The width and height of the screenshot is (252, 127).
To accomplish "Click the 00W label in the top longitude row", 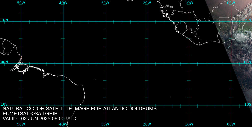I will tap(231, 3).
